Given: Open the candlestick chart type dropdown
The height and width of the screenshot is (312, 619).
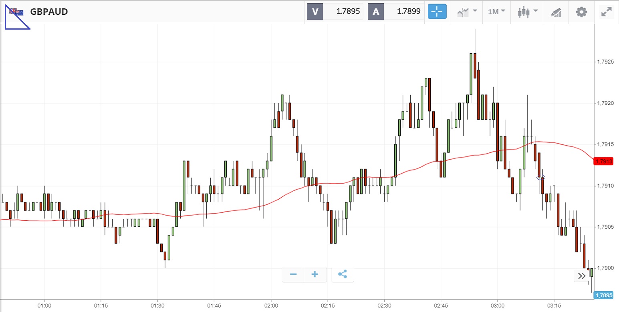Looking at the screenshot, I should coord(527,12).
